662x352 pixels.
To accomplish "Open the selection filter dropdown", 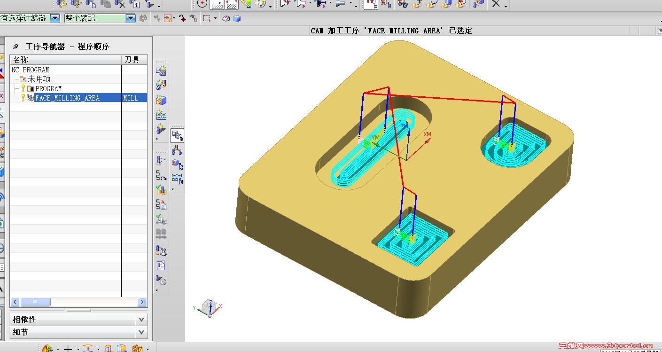I will (55, 18).
